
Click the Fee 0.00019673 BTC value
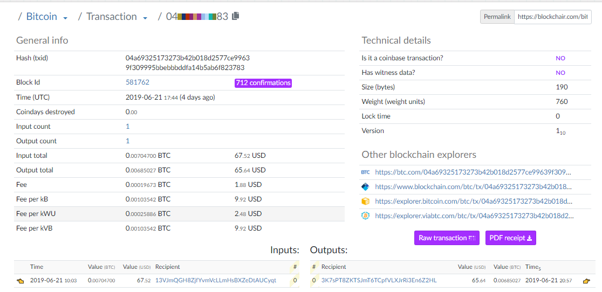coord(148,184)
